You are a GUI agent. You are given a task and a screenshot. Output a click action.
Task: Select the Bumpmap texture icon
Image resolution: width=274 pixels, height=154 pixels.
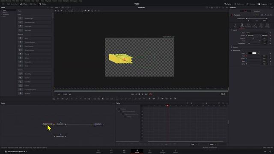click(x=20, y=74)
